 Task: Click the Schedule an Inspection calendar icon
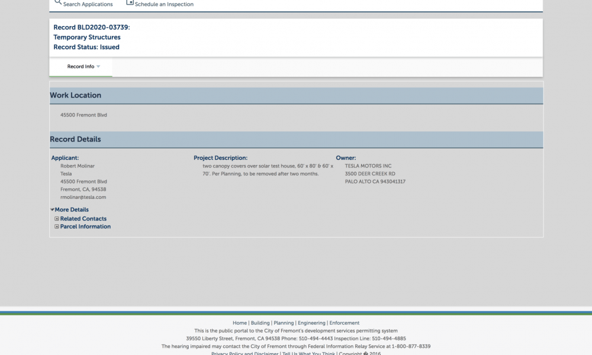tap(130, 2)
